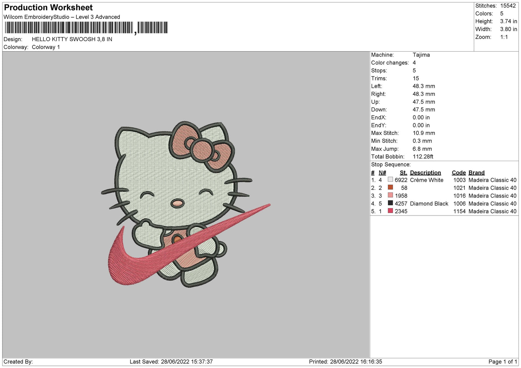
Task: Click thread code 1003
Action: point(459,180)
